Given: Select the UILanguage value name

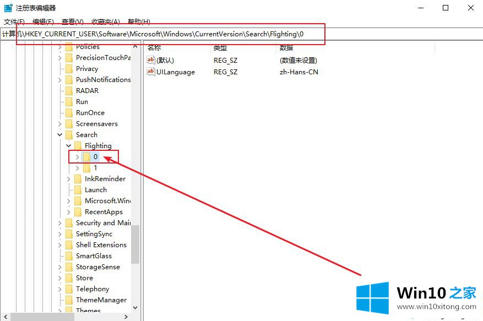Looking at the screenshot, I should click(176, 72).
